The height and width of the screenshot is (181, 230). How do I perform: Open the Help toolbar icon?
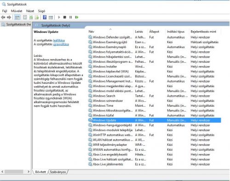(x=45, y=17)
